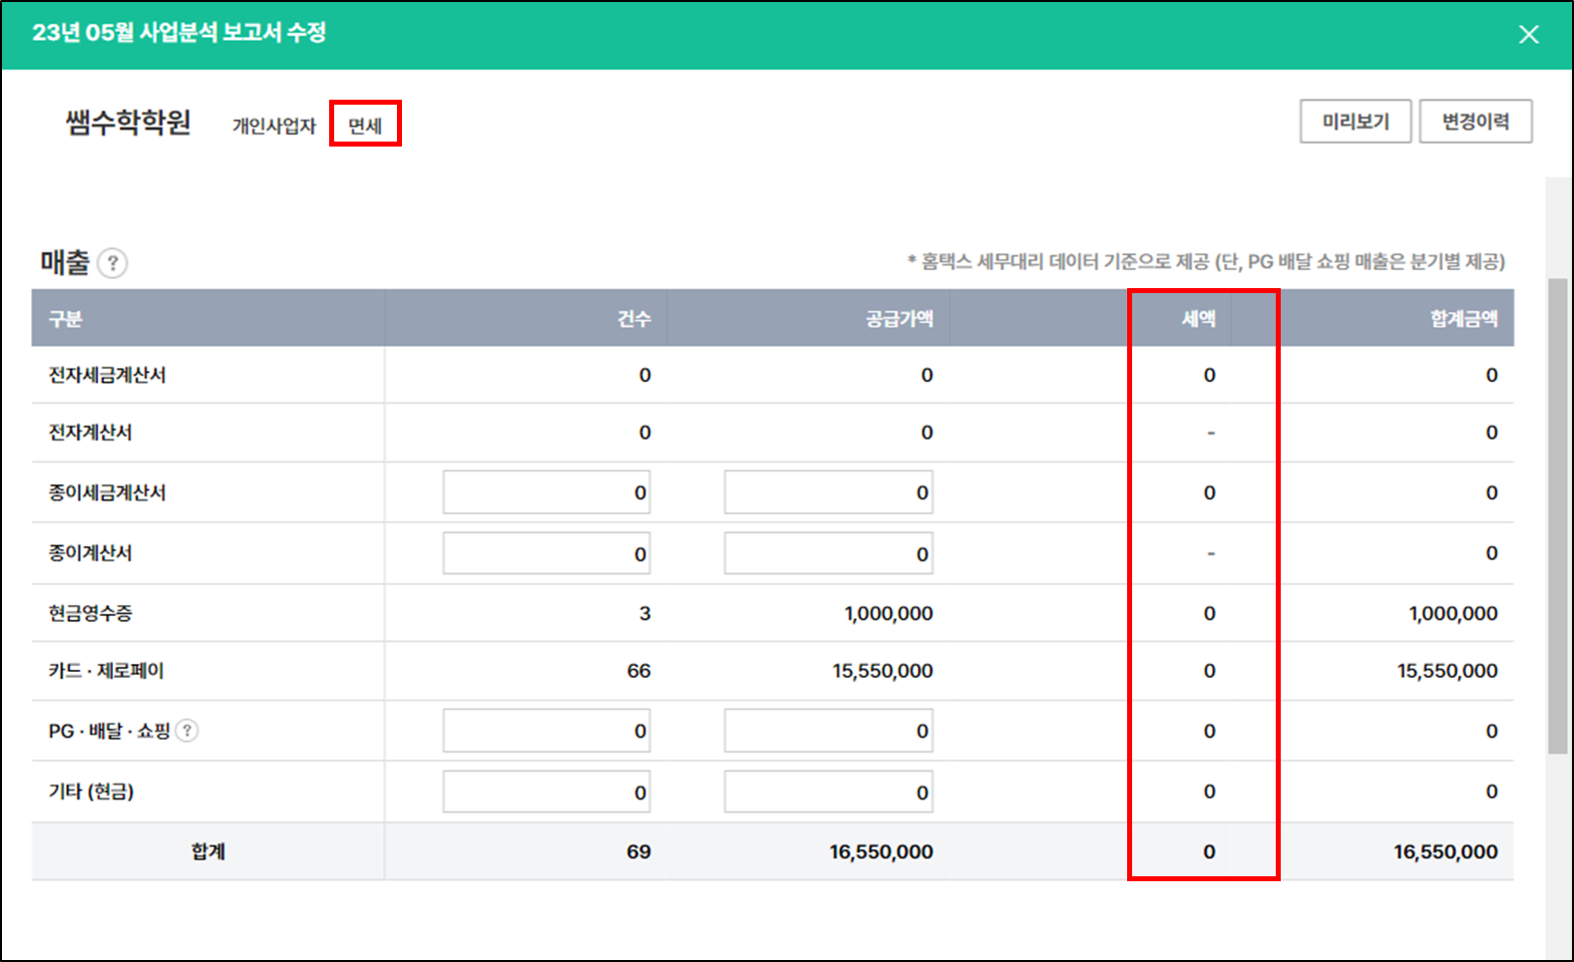Image resolution: width=1574 pixels, height=962 pixels.
Task: Focus the PG · 배달 · 쇼핑 공급가액 field
Action: coord(828,731)
